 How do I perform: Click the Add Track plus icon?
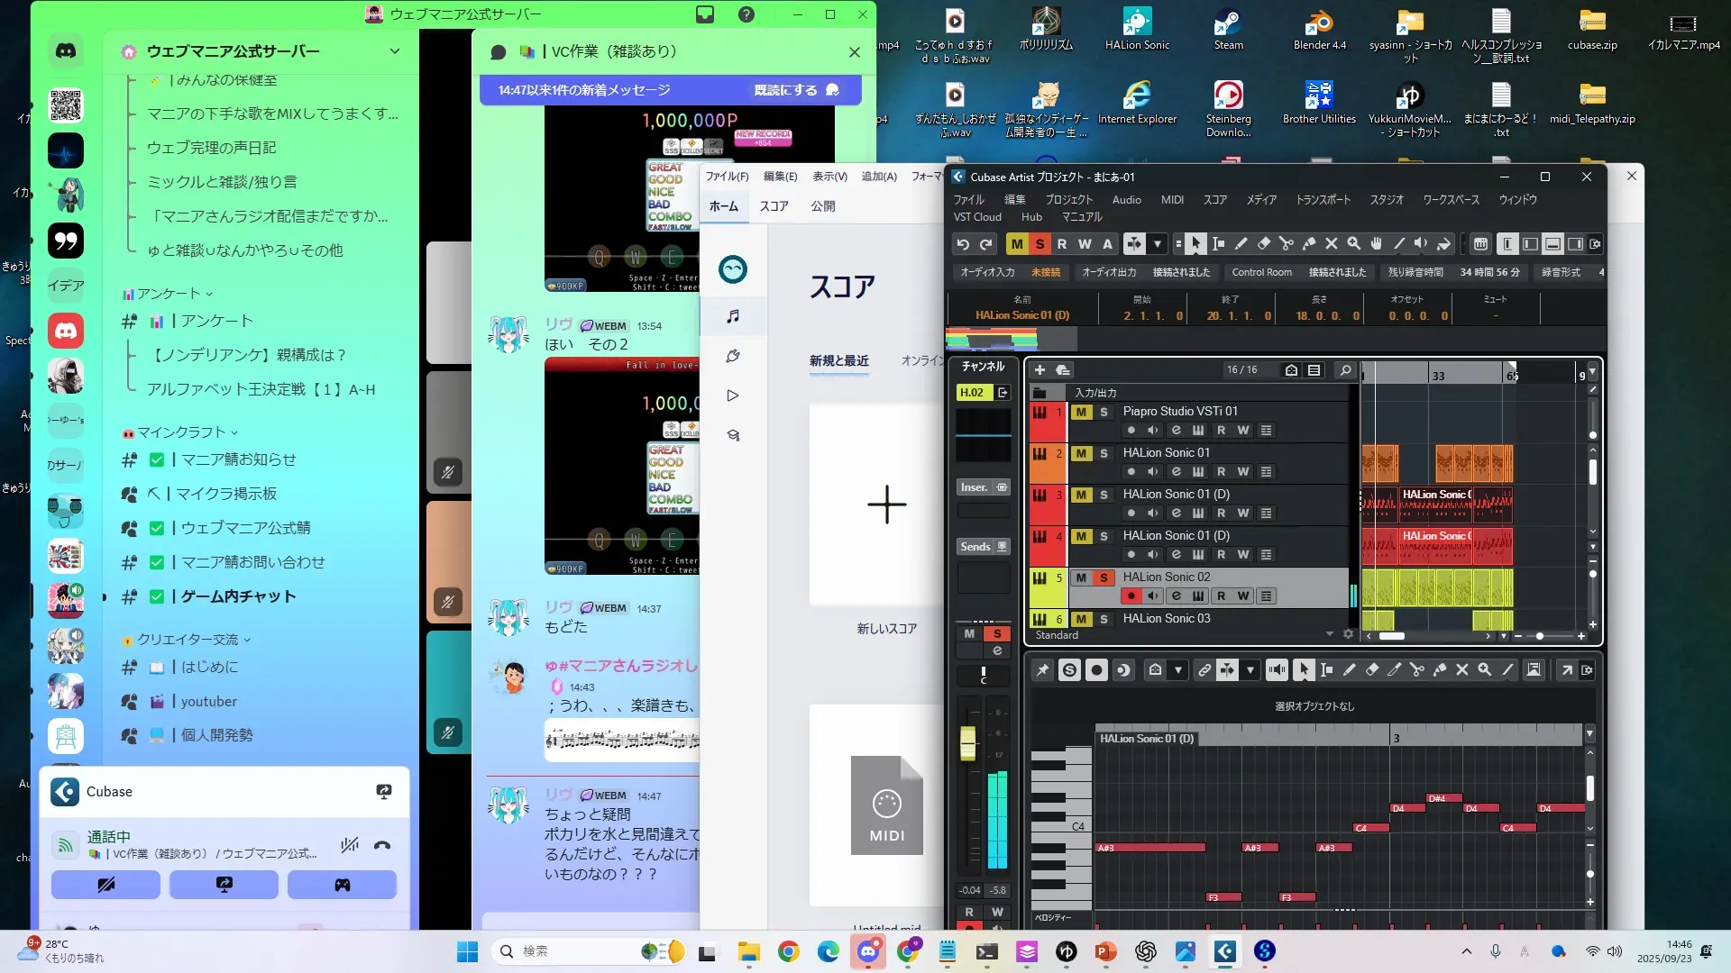click(x=1040, y=370)
